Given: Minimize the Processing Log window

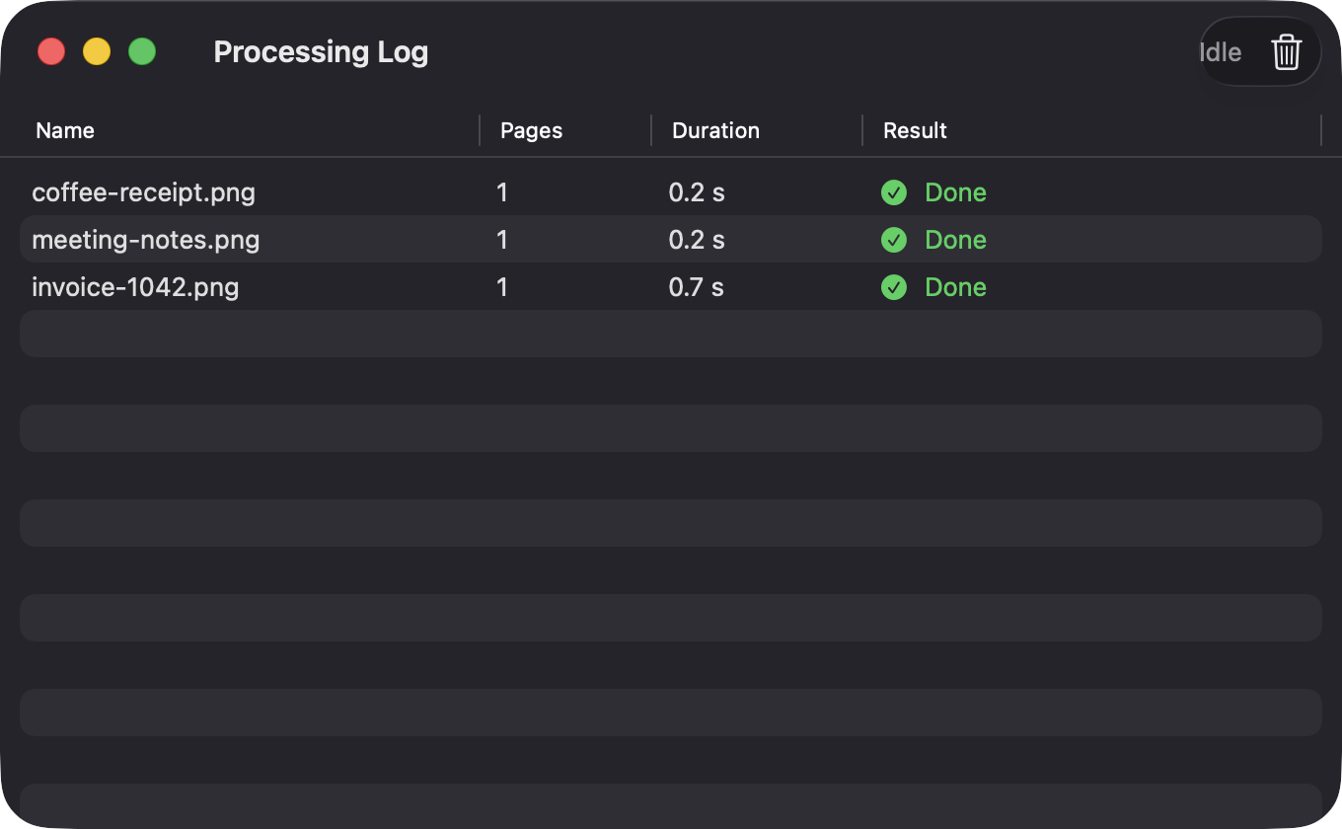Looking at the screenshot, I should point(97,51).
